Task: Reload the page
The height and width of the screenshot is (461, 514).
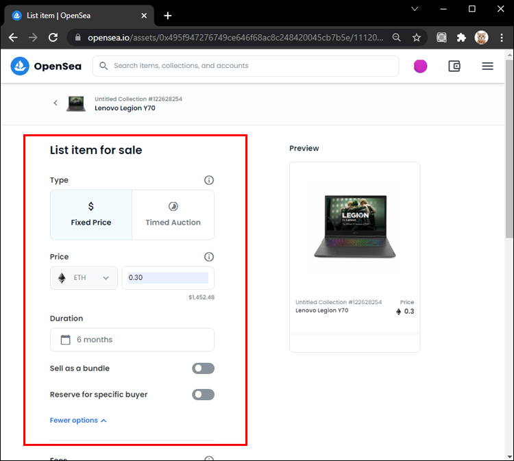Action: point(53,38)
